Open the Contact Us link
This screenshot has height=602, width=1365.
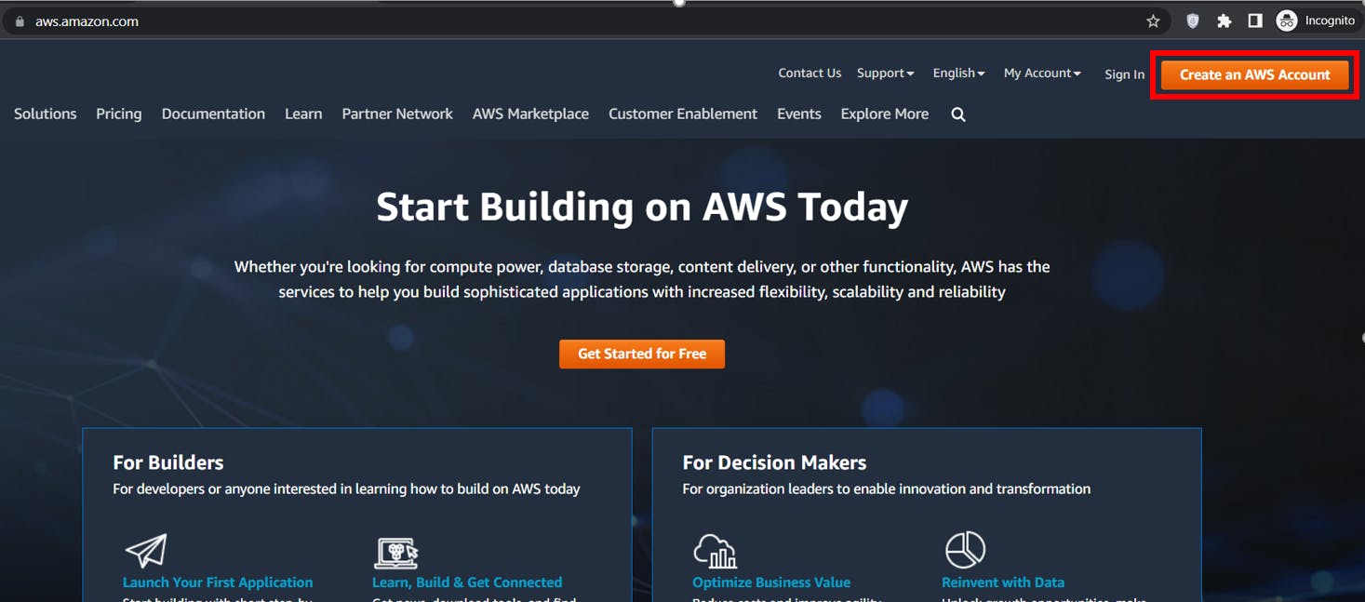pyautogui.click(x=809, y=73)
